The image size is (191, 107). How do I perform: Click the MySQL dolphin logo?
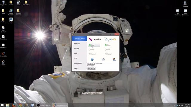107,39
